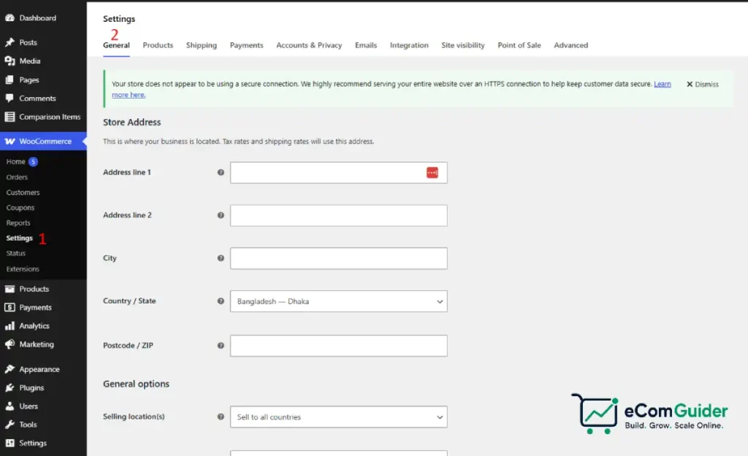The width and height of the screenshot is (748, 456).
Task: Open the Integration settings tab
Action: coord(409,45)
